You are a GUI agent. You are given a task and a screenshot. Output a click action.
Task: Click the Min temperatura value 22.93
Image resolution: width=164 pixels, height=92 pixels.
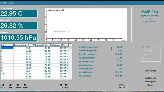tap(120, 61)
